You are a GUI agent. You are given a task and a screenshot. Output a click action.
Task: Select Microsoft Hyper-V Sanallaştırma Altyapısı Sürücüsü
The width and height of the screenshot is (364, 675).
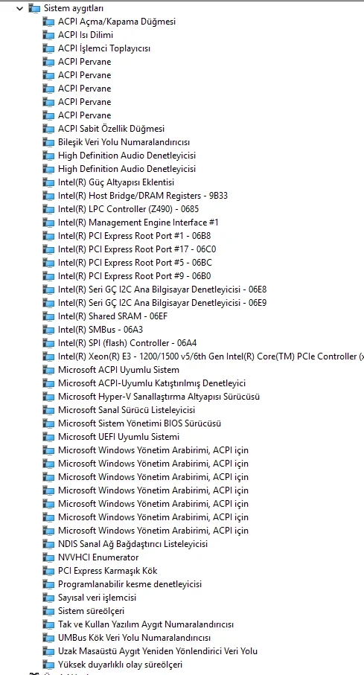click(x=159, y=397)
